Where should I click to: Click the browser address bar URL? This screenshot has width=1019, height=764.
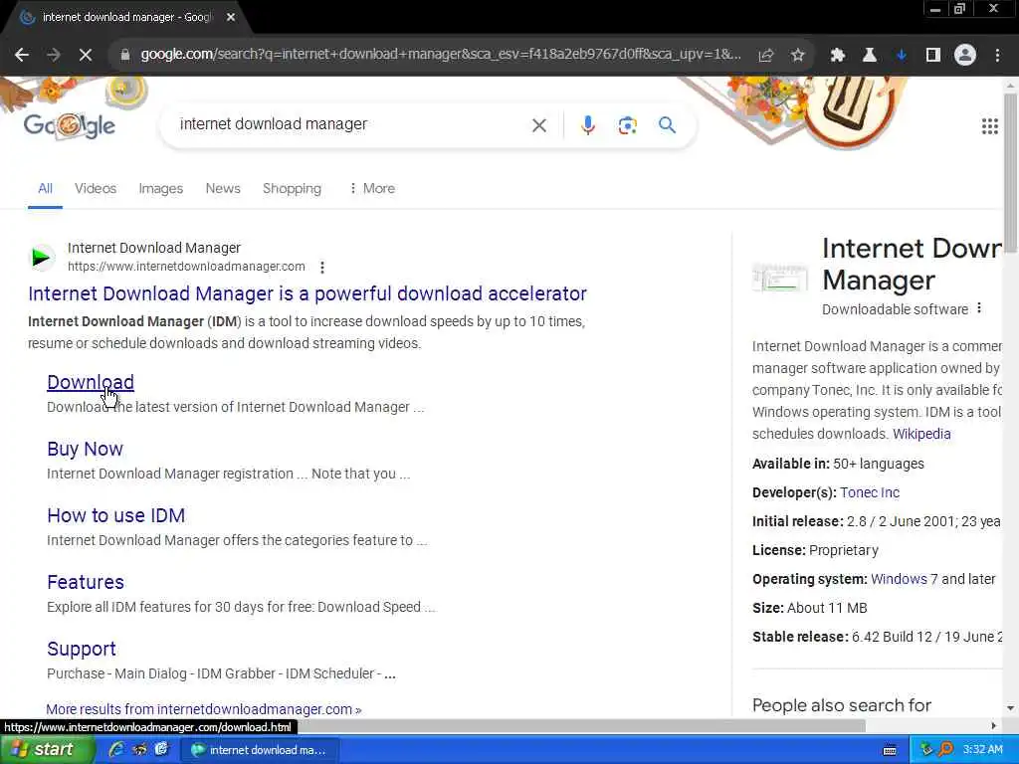[x=441, y=55]
